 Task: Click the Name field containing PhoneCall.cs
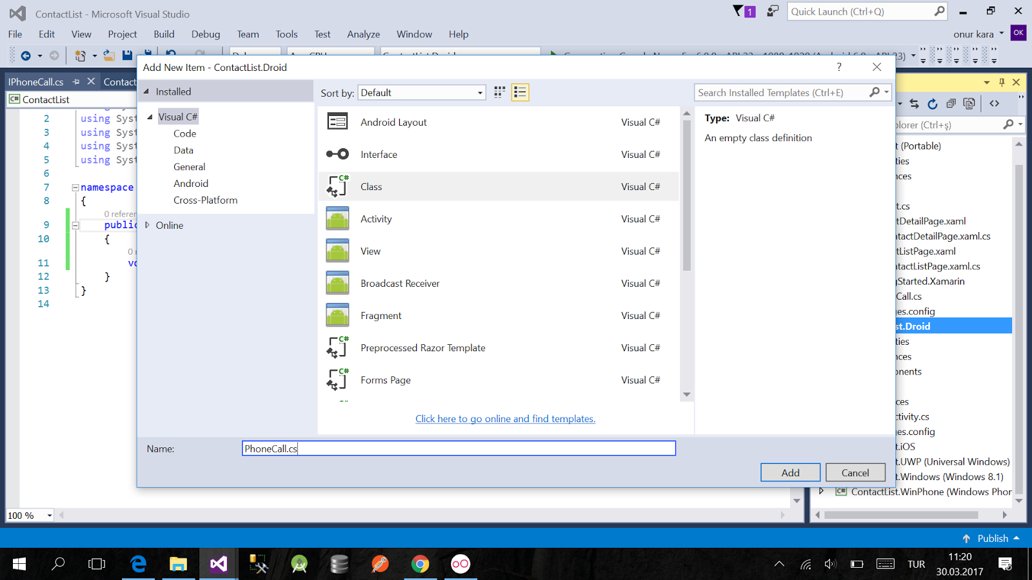pos(458,448)
